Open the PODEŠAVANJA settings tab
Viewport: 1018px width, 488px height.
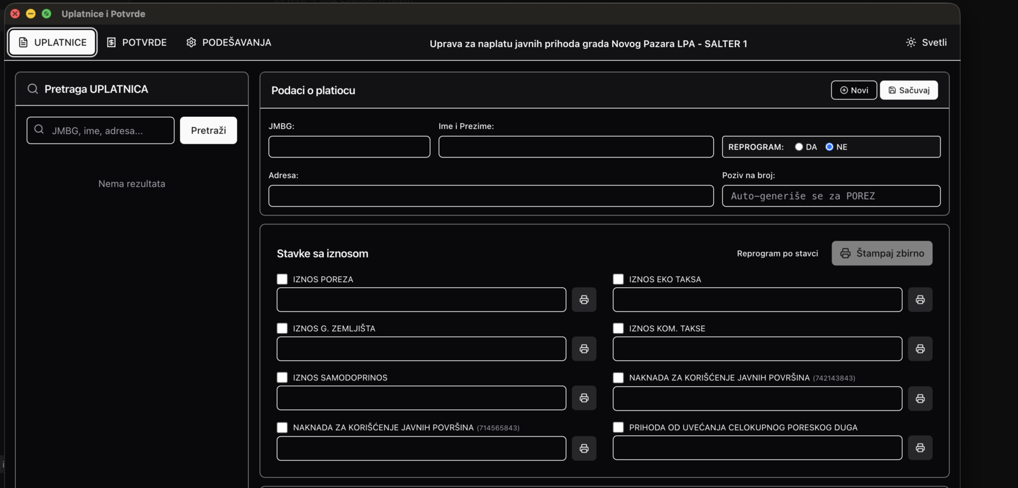click(229, 43)
